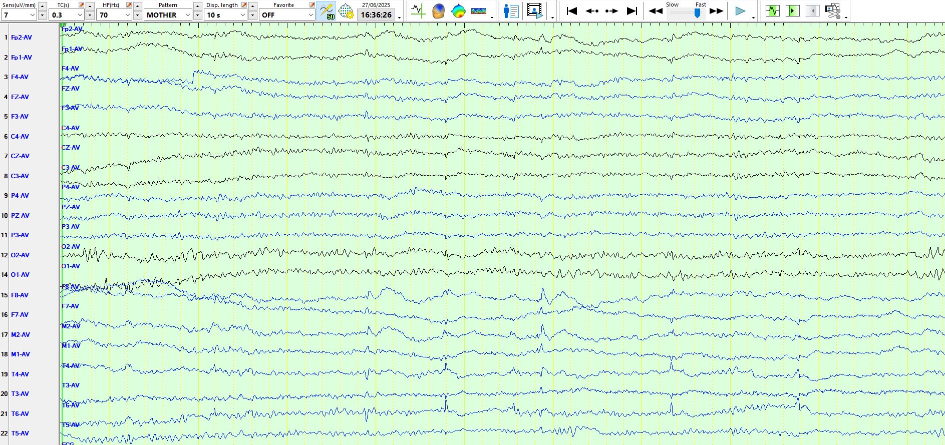Step HF(Hz) up with the up arrow
The height and width of the screenshot is (445, 945).
[137, 6]
